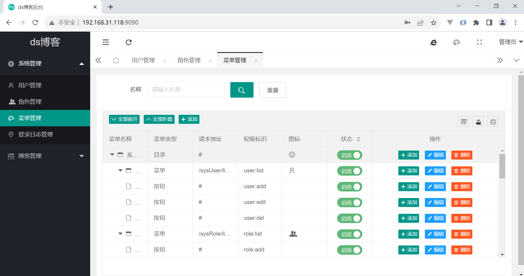This screenshot has height=276, width=524.
Task: Click the table scrollbar down arrow
Action: click(x=502, y=255)
